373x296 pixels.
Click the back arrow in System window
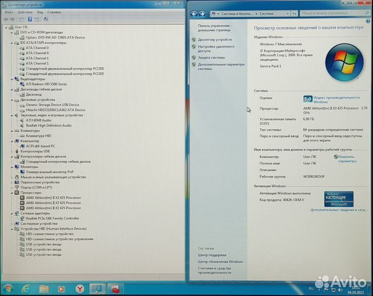coord(194,14)
